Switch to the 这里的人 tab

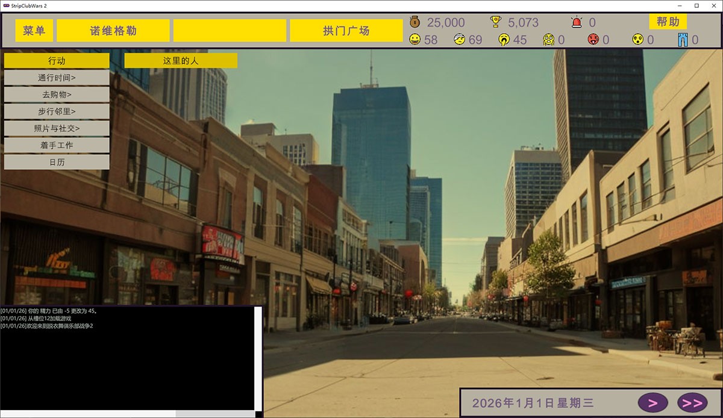181,61
